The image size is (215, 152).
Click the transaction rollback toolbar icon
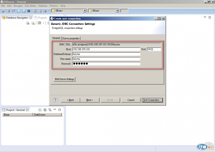tap(40, 11)
